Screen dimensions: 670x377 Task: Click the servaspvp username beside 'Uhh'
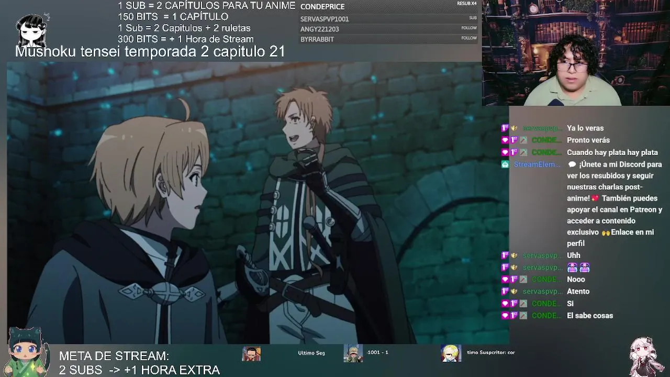tap(543, 256)
